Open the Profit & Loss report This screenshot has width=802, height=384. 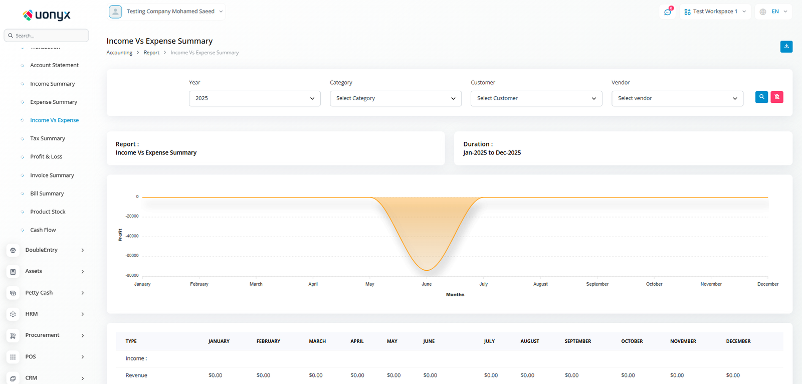click(x=46, y=157)
